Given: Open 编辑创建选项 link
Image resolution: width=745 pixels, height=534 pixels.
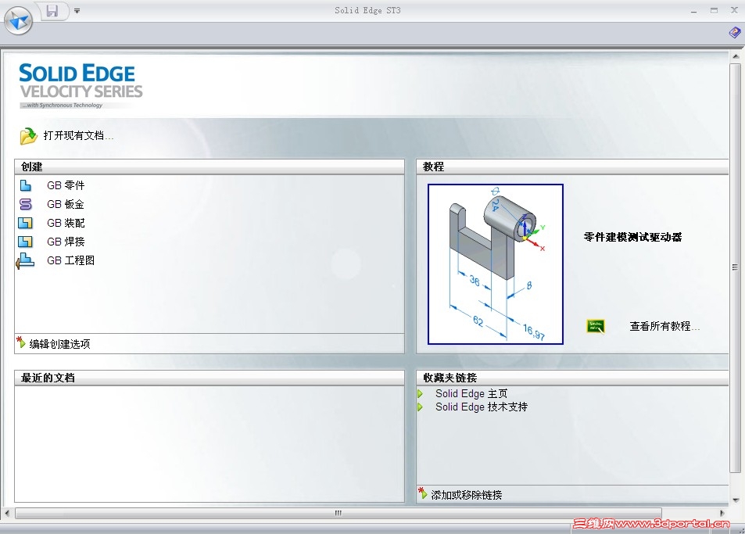Looking at the screenshot, I should coord(60,344).
